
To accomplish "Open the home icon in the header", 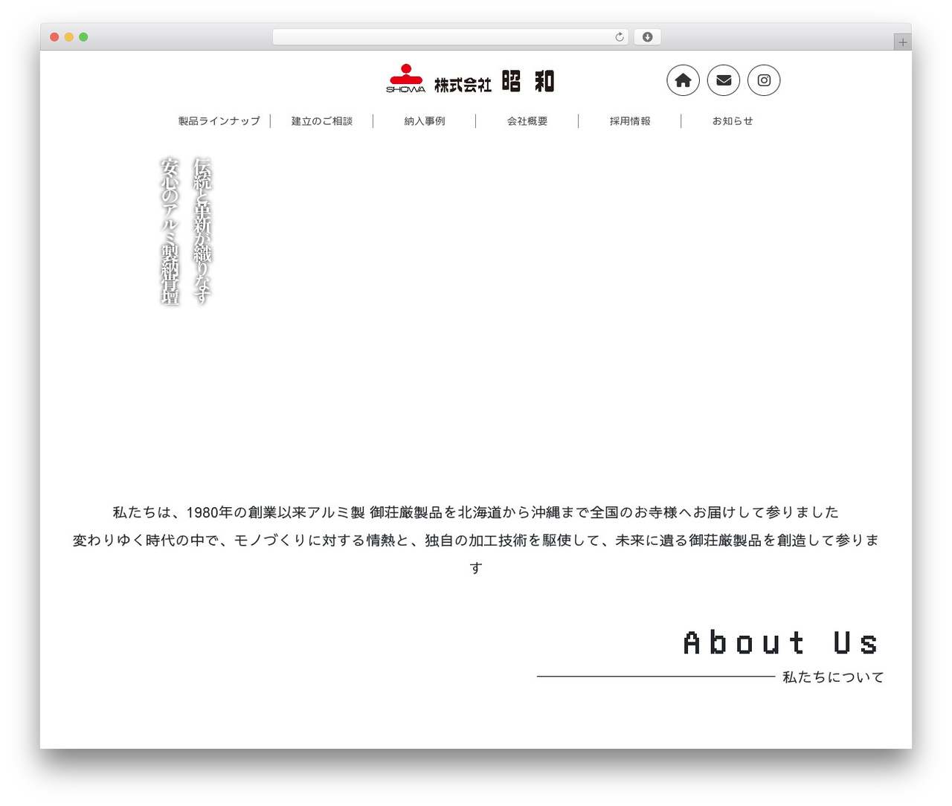I will [x=683, y=80].
